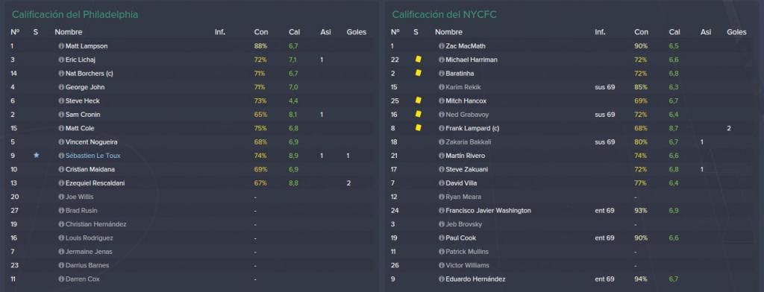Image resolution: width=764 pixels, height=292 pixels.
Task: Click yellow card icon for Mitch Hancox
Action: (x=418, y=101)
